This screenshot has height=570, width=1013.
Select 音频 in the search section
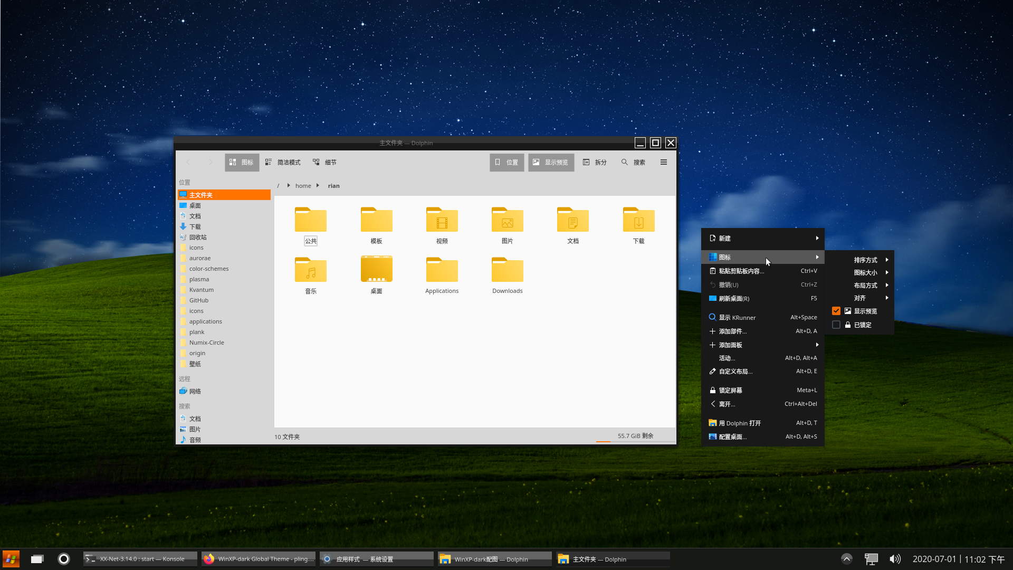pos(224,440)
